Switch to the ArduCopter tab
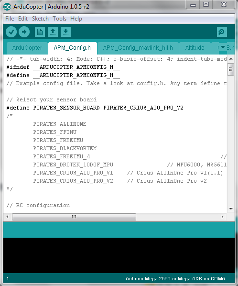 coord(27,48)
